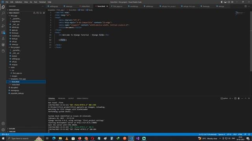Click HTML language mode in status bar
The image size is (252, 141).
pyautogui.click(x=240, y=134)
